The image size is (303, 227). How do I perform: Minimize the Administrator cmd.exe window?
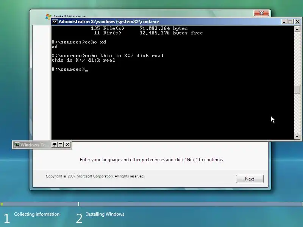coord(284,22)
